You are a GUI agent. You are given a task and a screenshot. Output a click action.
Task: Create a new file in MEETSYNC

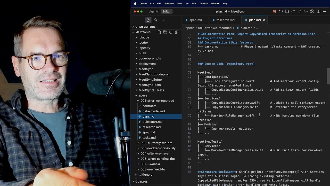pyautogui.click(x=159, y=32)
